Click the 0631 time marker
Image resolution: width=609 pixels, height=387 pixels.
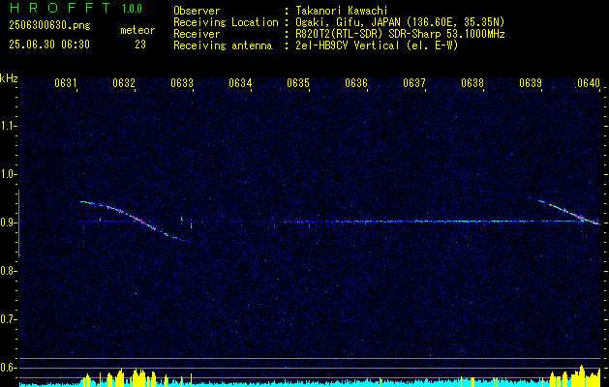(x=65, y=83)
